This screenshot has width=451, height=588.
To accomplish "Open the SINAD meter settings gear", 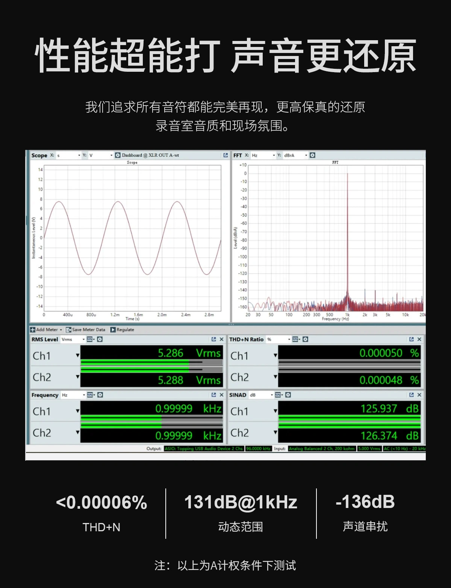I will 288,395.
